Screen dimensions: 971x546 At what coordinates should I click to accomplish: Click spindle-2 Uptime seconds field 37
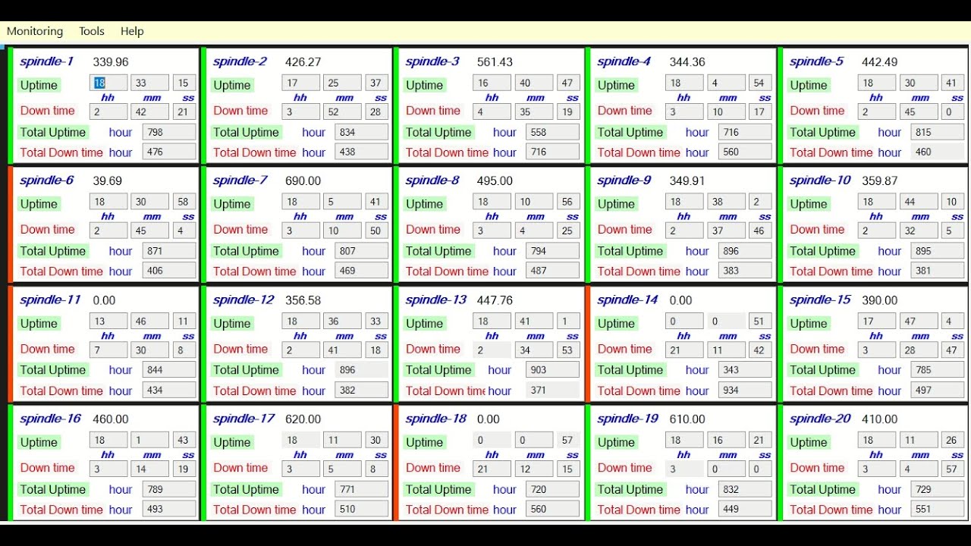[377, 83]
